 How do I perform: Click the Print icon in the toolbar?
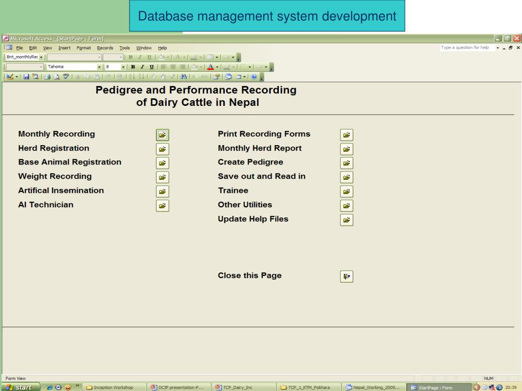(47, 76)
